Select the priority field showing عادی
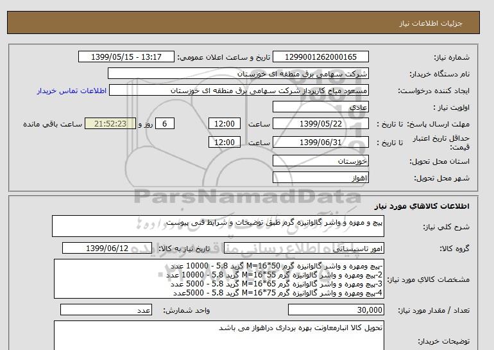This screenshot has height=350, width=494. pyautogui.click(x=321, y=107)
